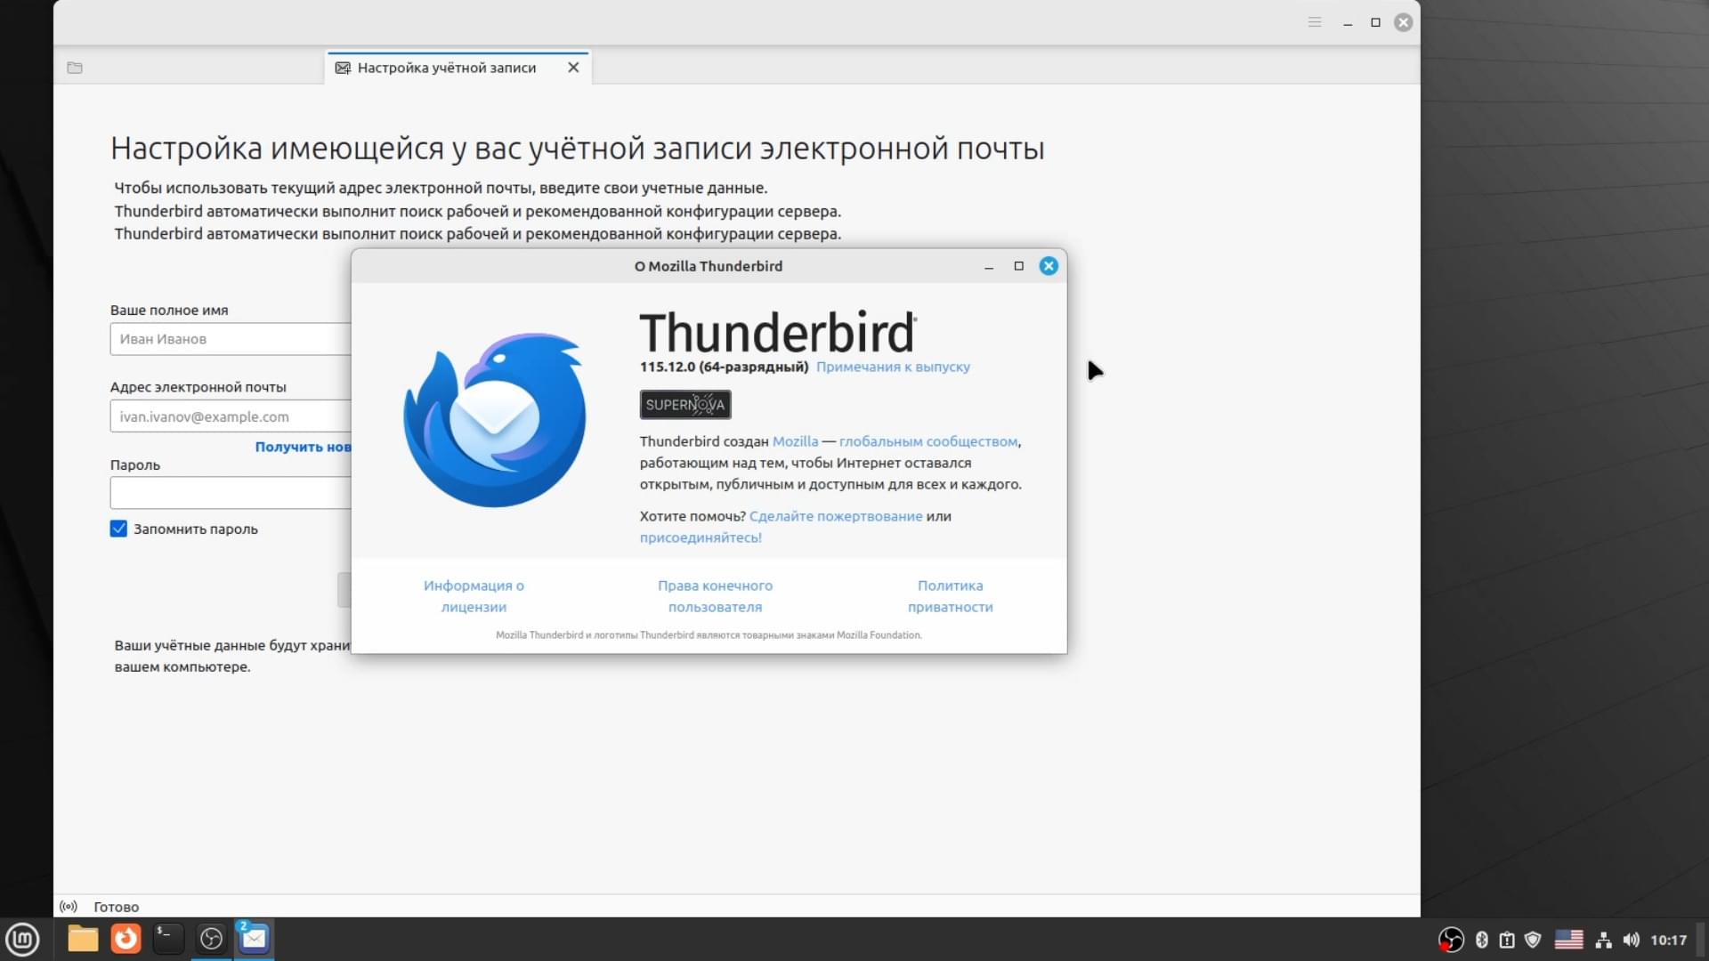Click the online status icon in status bar
The height and width of the screenshot is (961, 1709).
(69, 907)
